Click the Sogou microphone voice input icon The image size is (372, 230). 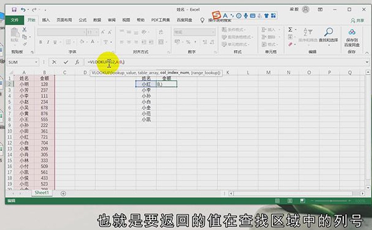coord(246,16)
